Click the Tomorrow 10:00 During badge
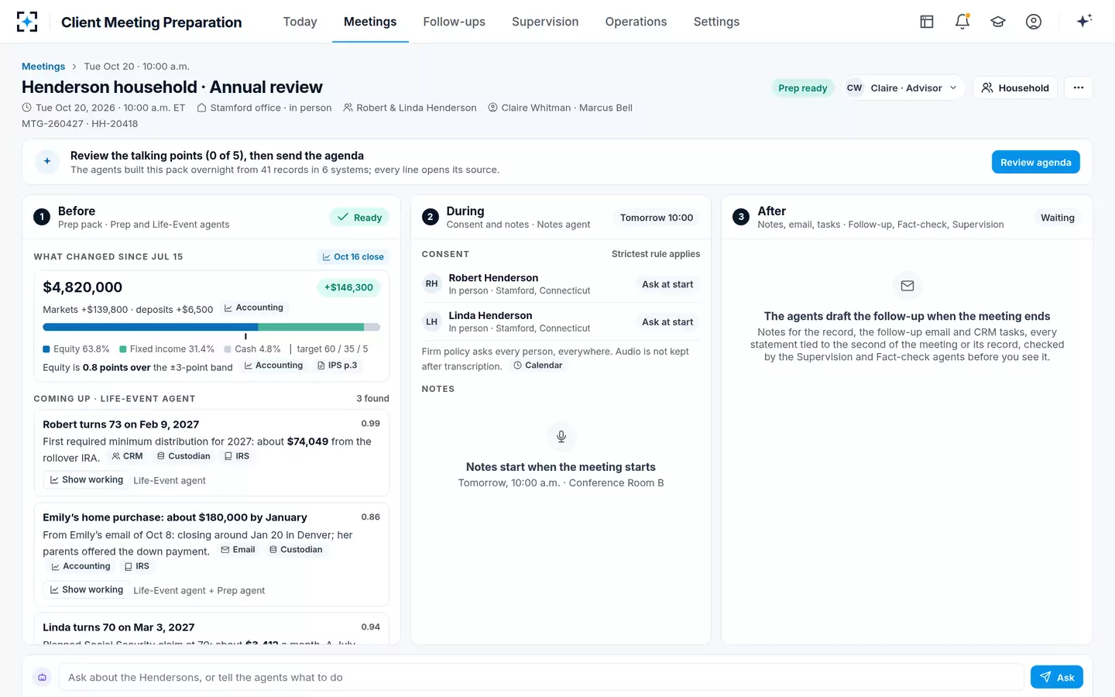The image size is (1115, 697). pos(657,218)
